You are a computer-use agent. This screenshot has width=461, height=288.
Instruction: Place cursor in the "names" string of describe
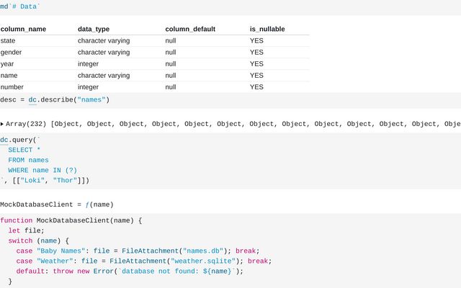click(91, 99)
